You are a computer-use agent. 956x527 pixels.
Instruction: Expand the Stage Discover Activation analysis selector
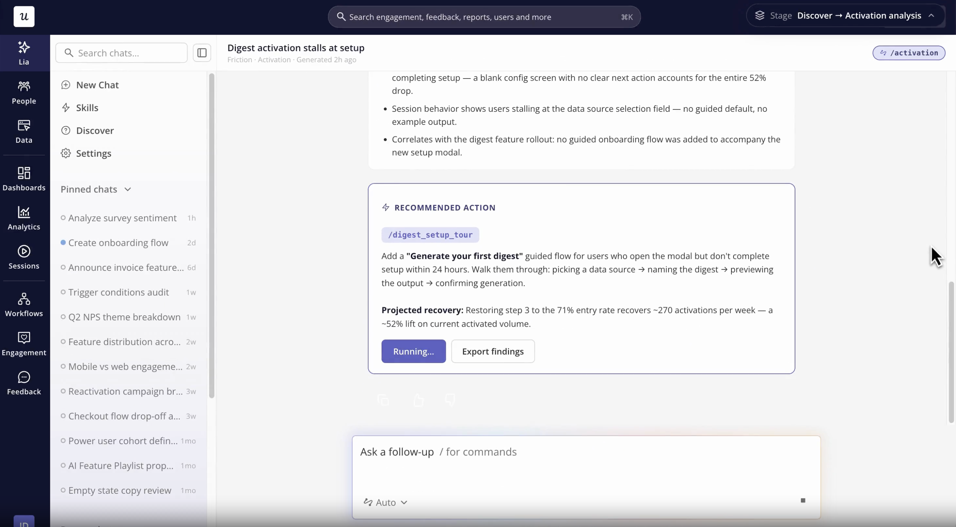[846, 16]
